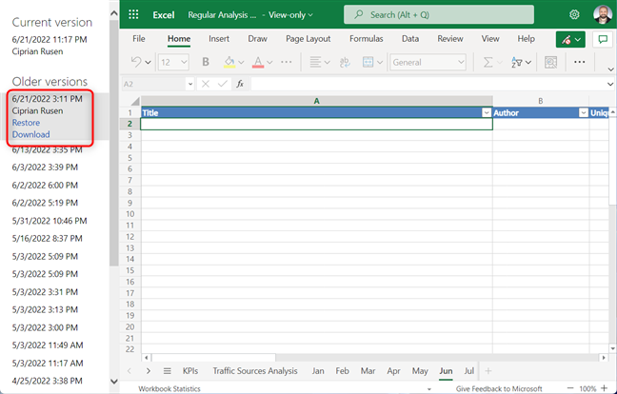
Task: Click the select all cells corner
Action: pyautogui.click(x=135, y=101)
